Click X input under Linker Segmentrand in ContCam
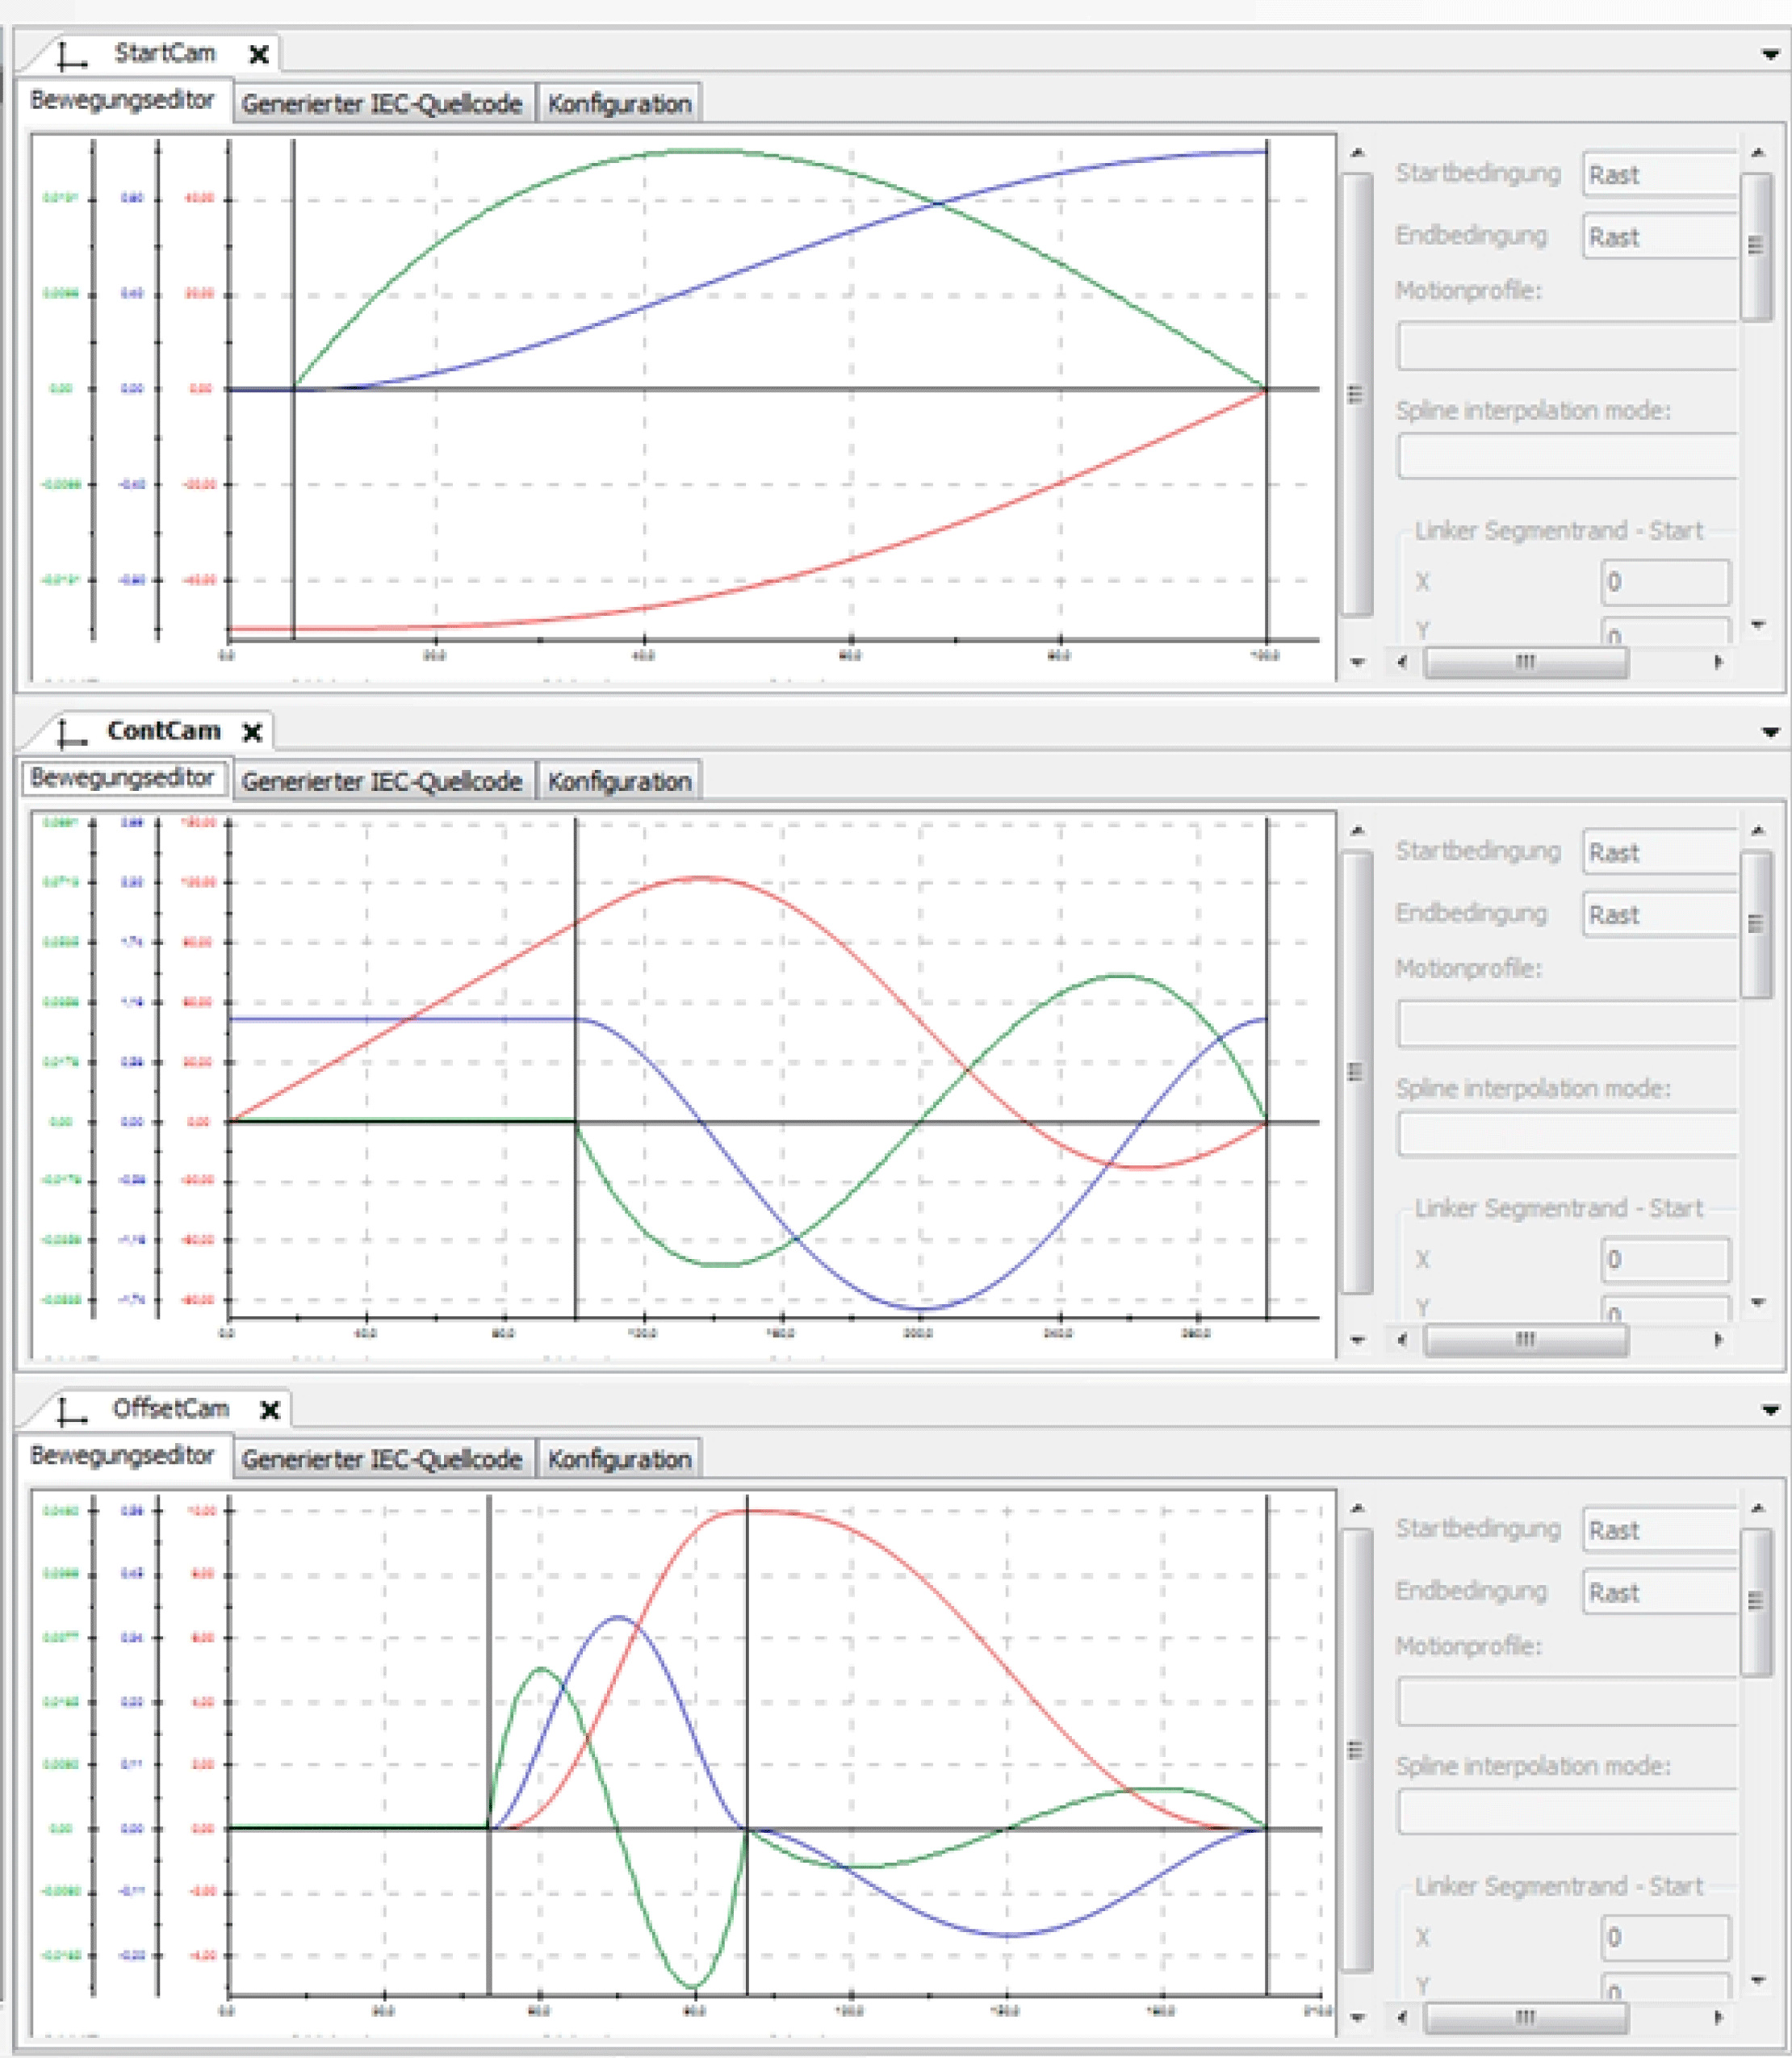The height and width of the screenshot is (2058, 1792). (x=1664, y=1260)
